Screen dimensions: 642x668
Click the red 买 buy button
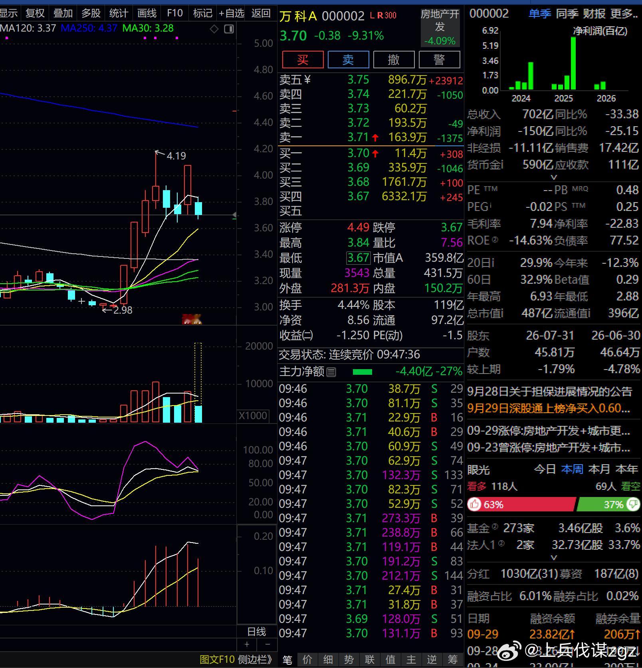tap(303, 60)
